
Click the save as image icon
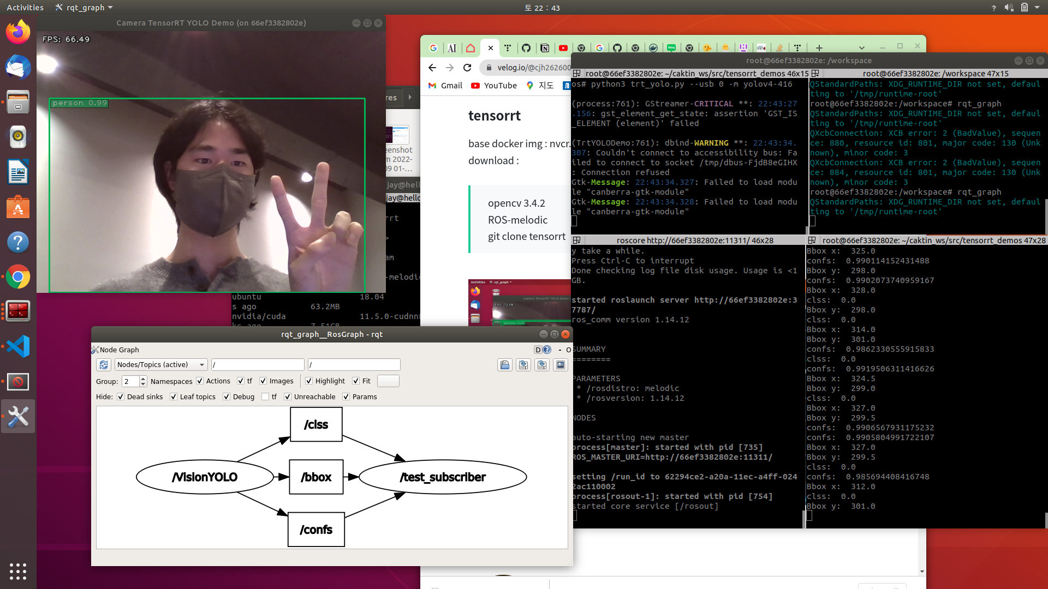(560, 365)
